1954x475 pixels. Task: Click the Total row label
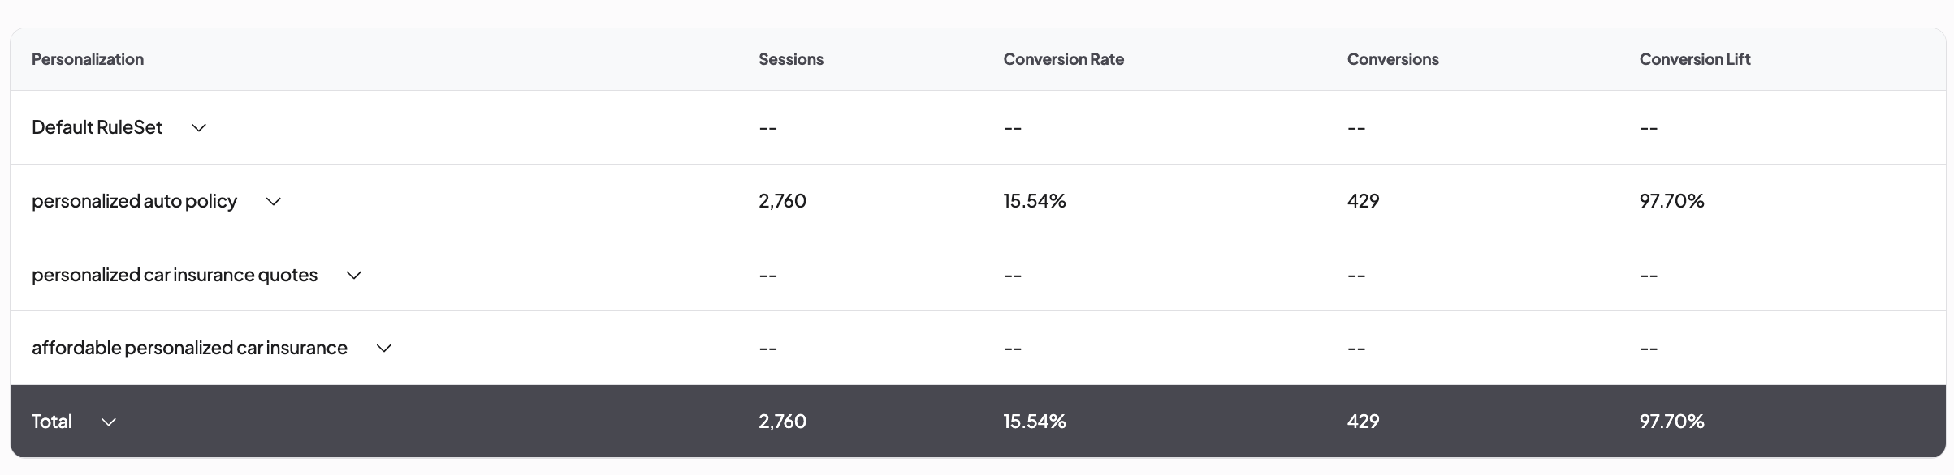(52, 422)
